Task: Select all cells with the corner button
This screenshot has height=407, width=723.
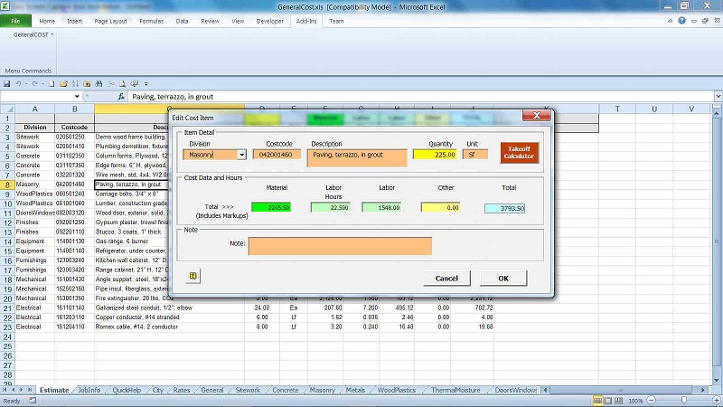Action: pos(7,109)
